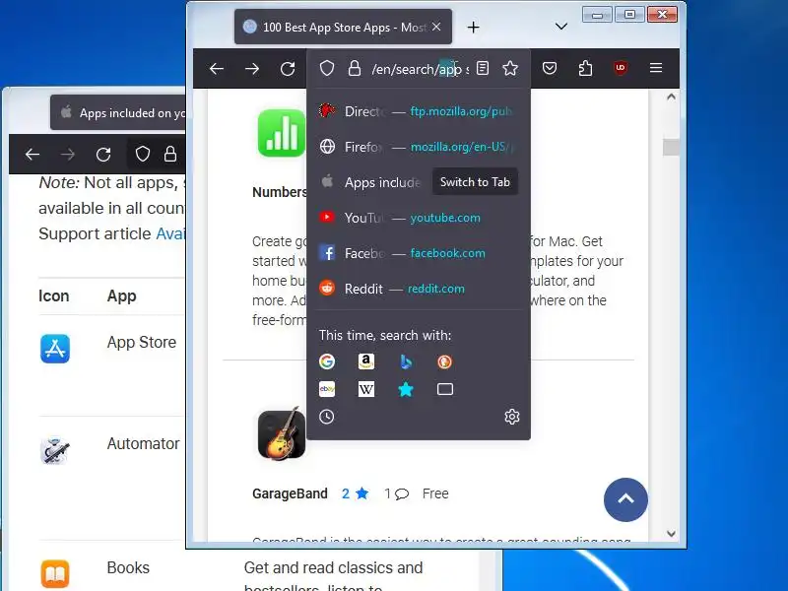Open the GarageBand comments bubble icon
The width and height of the screenshot is (788, 591).
pos(402,494)
